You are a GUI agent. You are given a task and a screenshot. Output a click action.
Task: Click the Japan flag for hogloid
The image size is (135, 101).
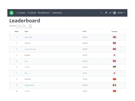pos(114,55)
